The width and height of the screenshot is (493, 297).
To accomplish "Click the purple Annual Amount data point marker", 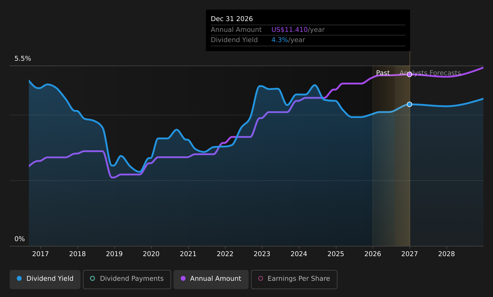I will 410,74.
